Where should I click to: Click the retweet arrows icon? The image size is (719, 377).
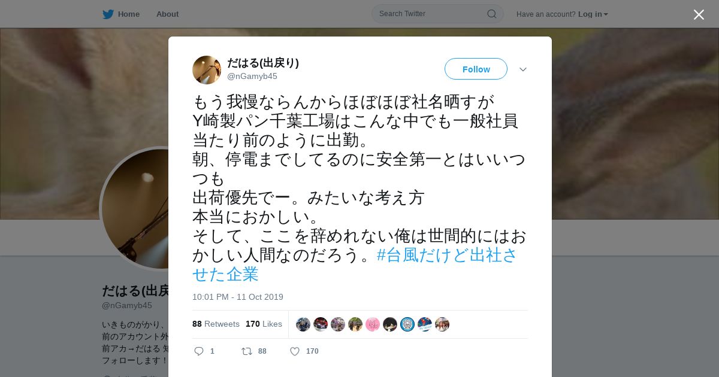click(247, 351)
